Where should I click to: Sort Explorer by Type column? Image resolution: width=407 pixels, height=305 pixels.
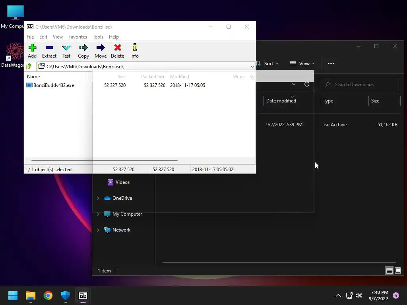[x=328, y=101]
